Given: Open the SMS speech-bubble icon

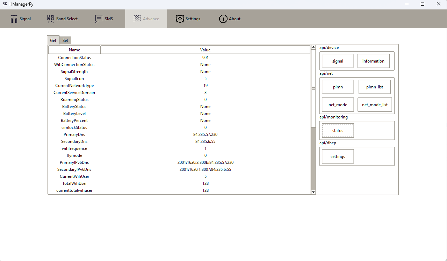Looking at the screenshot, I should point(99,19).
